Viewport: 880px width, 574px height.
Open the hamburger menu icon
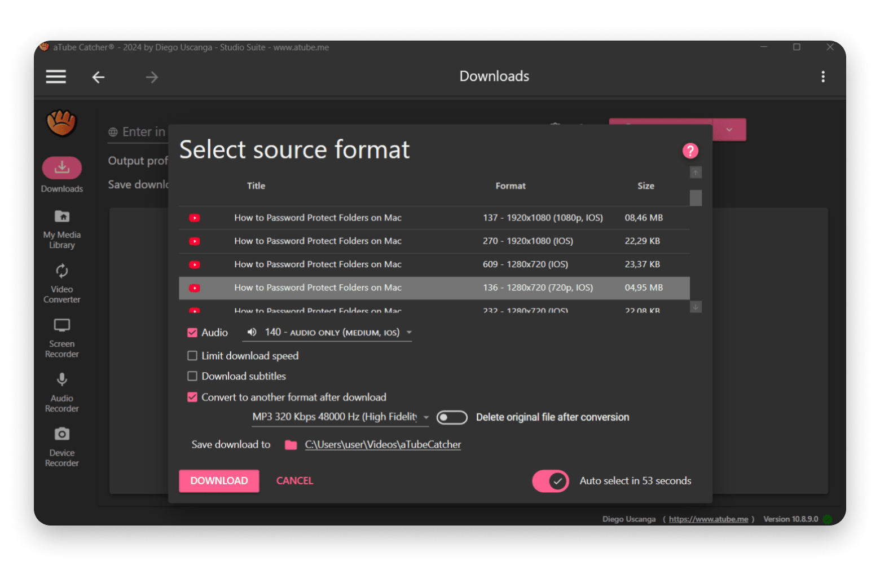(56, 77)
